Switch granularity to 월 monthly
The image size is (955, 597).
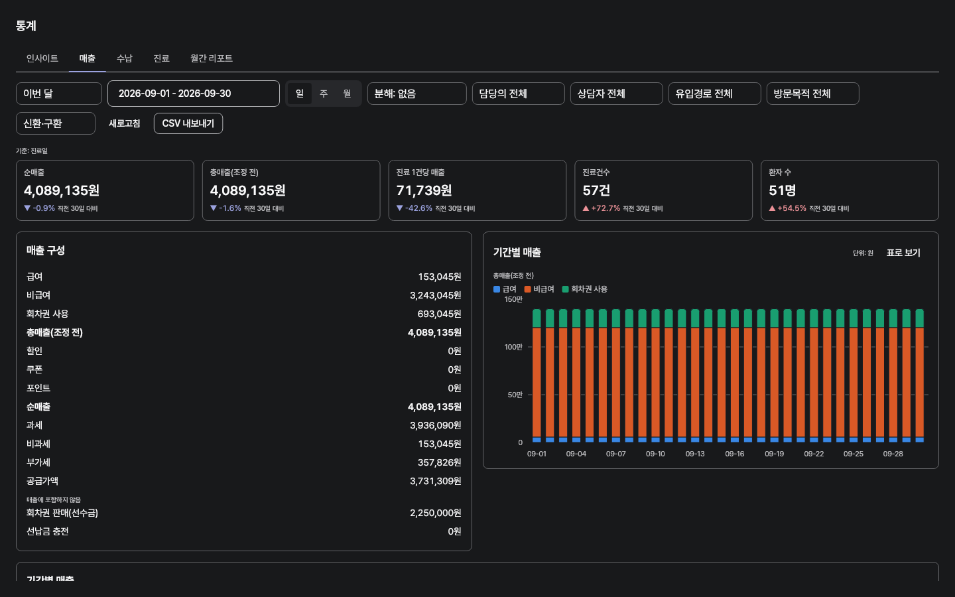click(348, 94)
